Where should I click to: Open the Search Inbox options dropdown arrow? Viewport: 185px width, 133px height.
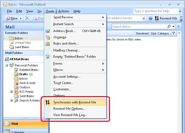(x=173, y=27)
